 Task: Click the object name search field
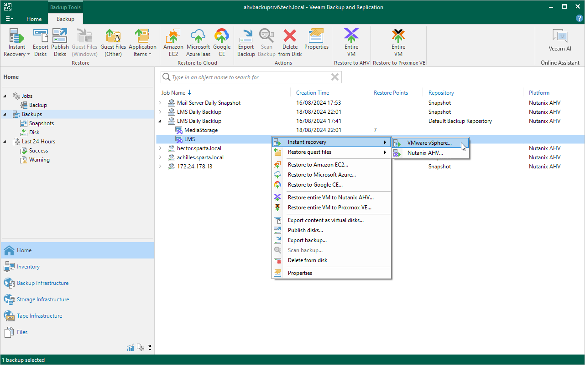tap(250, 77)
